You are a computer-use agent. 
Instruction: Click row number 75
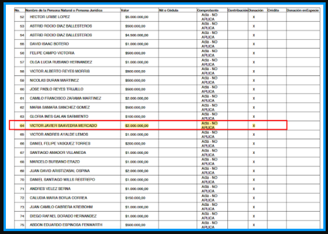tap(22, 225)
